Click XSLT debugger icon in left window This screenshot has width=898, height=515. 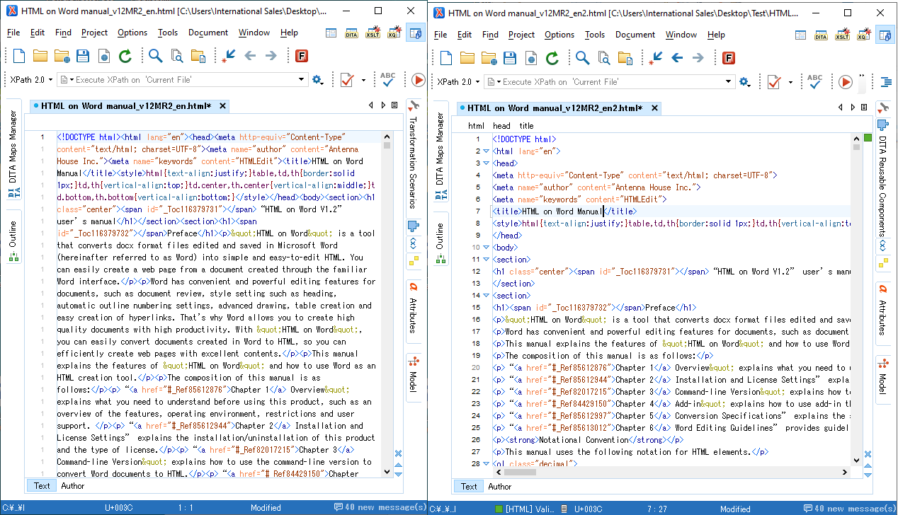[x=373, y=33]
